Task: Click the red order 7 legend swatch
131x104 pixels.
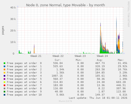Action: [4, 85]
